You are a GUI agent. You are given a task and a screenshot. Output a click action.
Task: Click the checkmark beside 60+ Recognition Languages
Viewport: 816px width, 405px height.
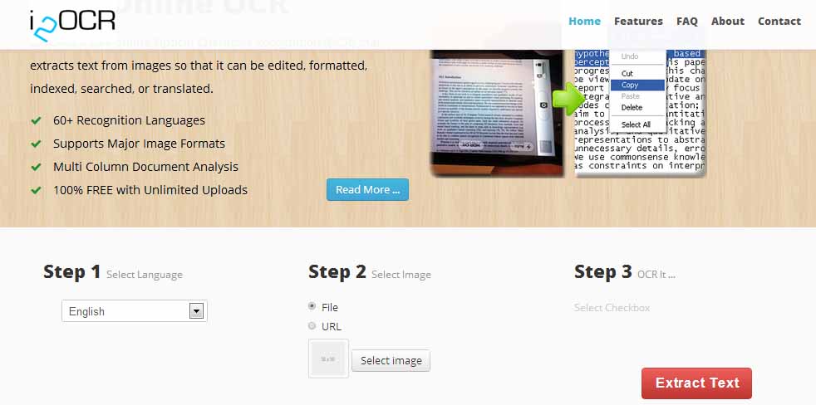click(36, 120)
